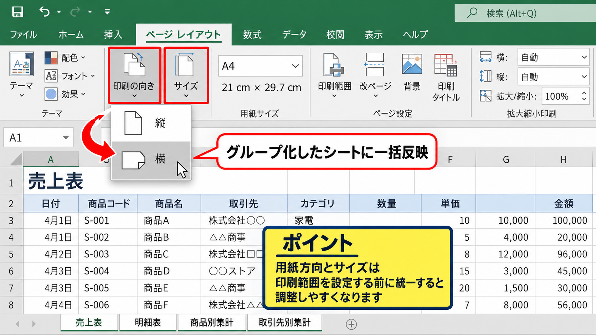Open the 配色 color scheme menu
The image size is (596, 335).
tap(65, 57)
